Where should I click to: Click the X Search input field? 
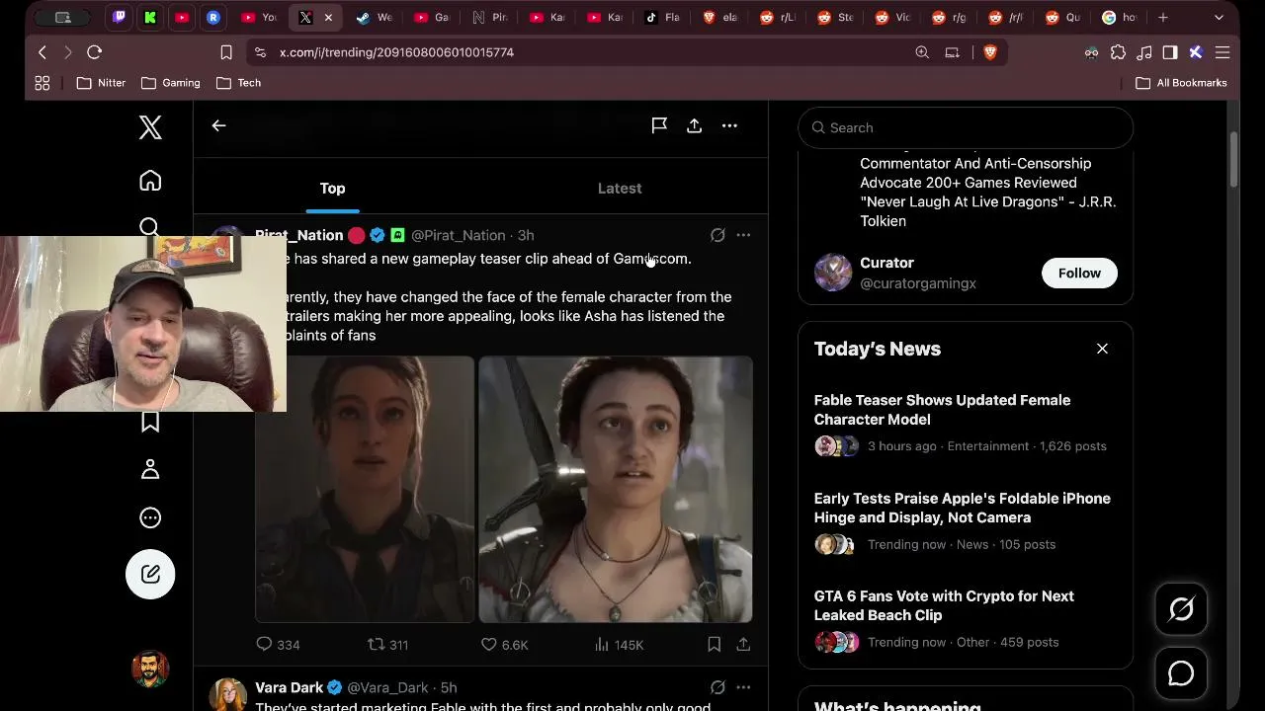(x=966, y=127)
